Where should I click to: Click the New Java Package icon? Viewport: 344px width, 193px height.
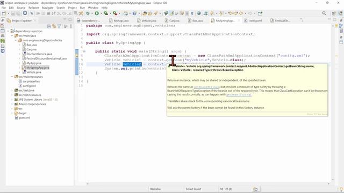click(x=125, y=13)
